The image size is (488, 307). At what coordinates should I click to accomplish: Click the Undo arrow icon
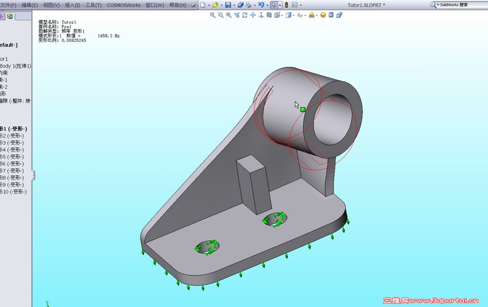tap(261, 5)
